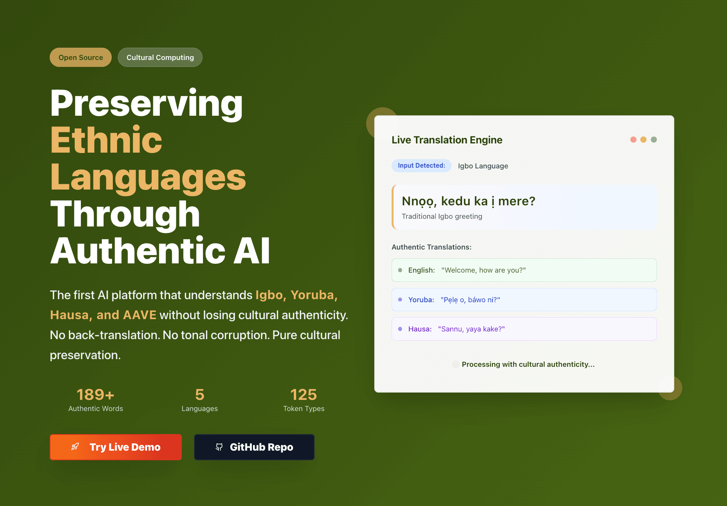Toggle the Cultural Computing badge

160,57
